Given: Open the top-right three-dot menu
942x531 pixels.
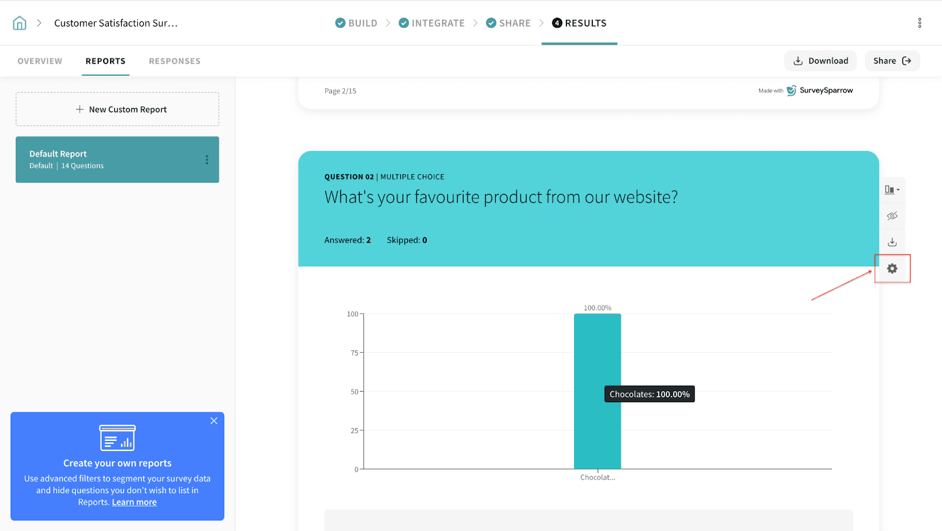Looking at the screenshot, I should tap(919, 23).
